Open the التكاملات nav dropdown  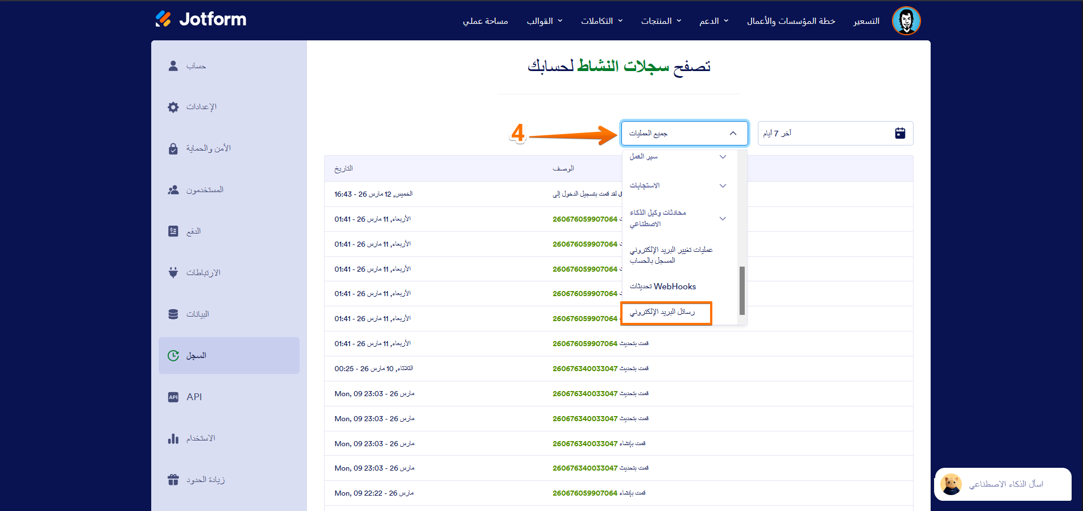point(602,21)
